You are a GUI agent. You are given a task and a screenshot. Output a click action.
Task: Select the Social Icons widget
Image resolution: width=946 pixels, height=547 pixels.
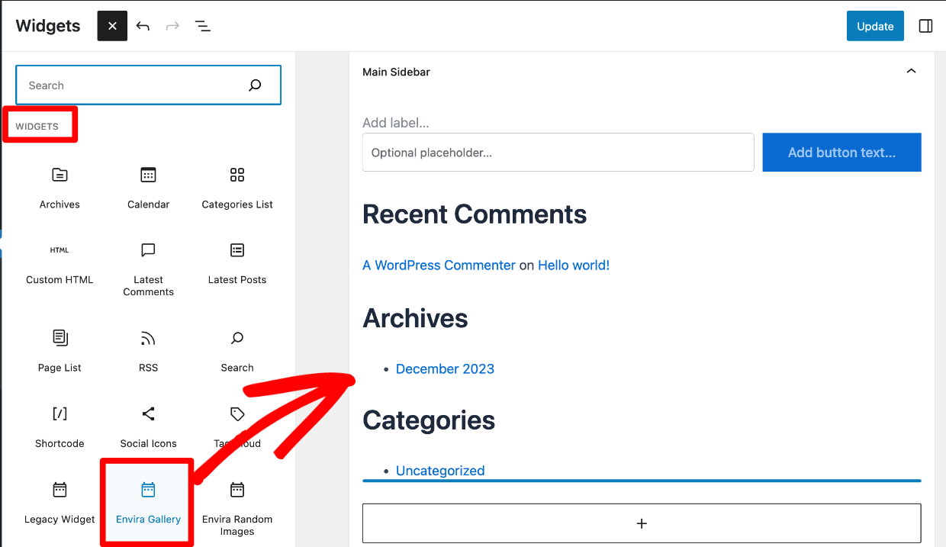(x=148, y=426)
